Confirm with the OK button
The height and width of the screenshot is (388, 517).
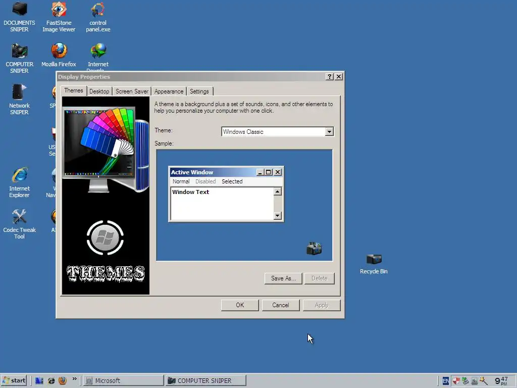click(240, 305)
